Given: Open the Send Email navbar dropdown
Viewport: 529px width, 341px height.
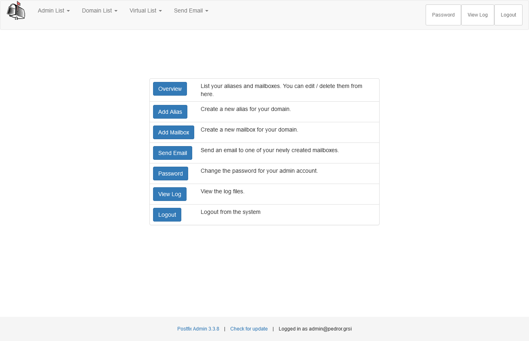Looking at the screenshot, I should (x=191, y=11).
